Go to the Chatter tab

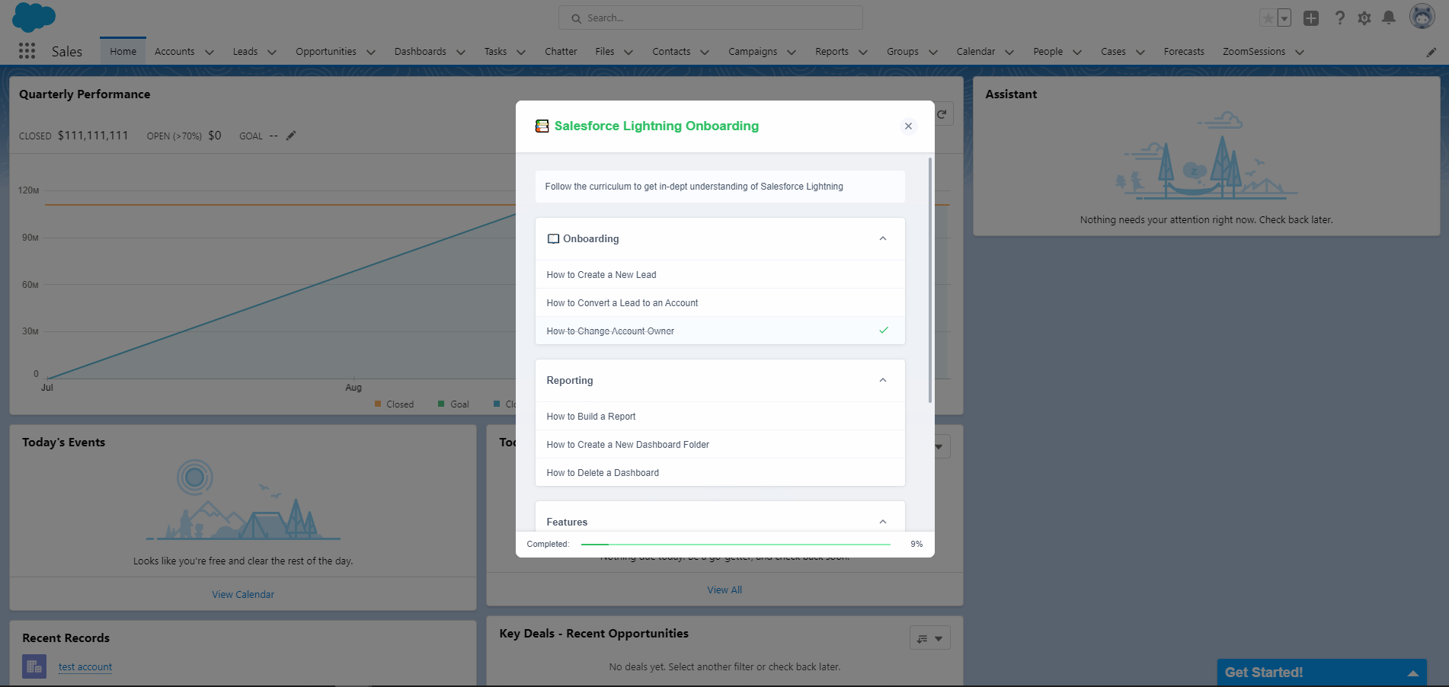point(561,52)
